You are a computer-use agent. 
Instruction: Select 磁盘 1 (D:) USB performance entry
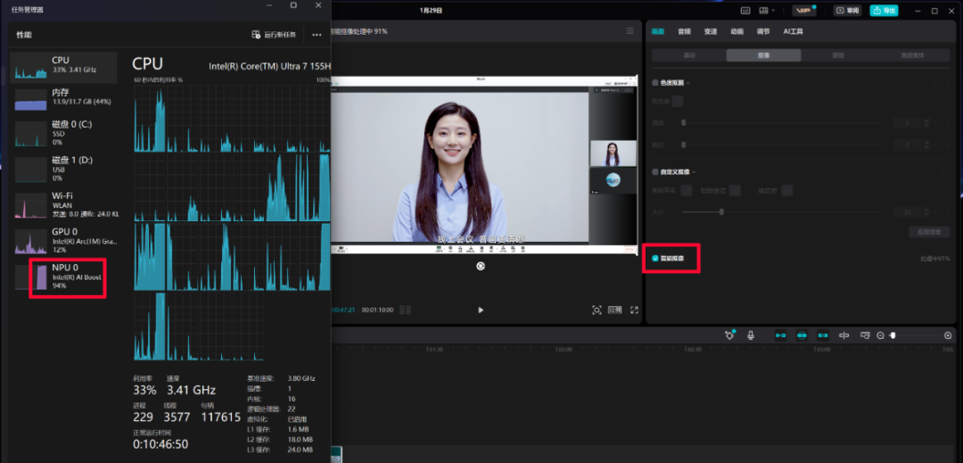(x=64, y=169)
